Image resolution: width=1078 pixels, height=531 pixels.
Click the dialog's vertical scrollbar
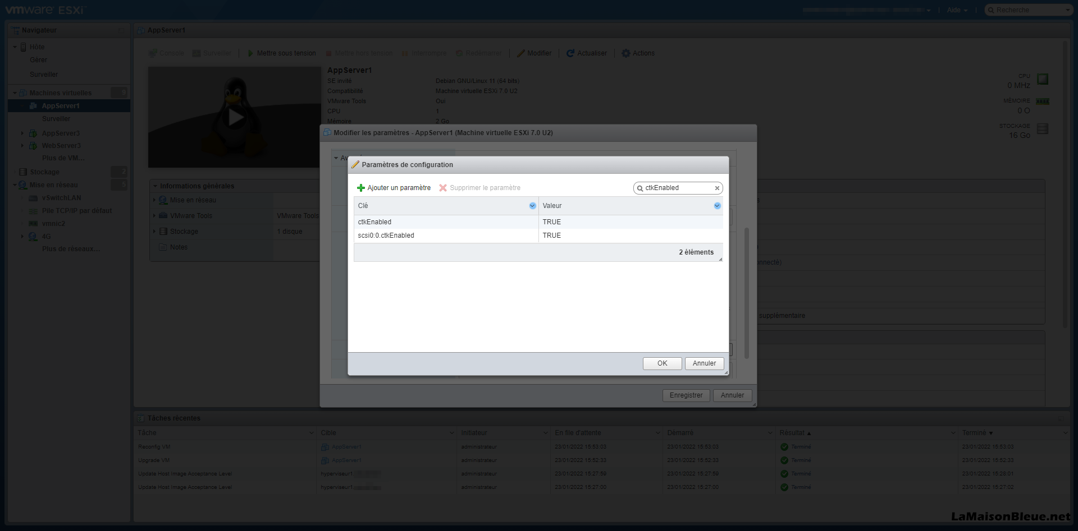coord(747,293)
